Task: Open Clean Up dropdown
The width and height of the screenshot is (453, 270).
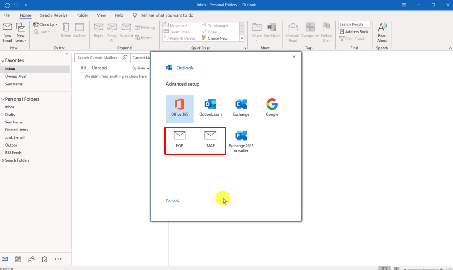Action: [45, 25]
